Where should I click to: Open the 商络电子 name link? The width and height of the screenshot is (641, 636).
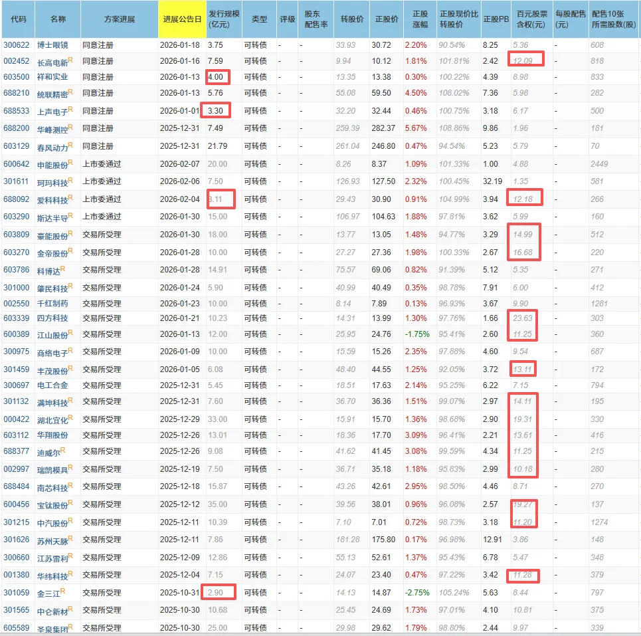[x=52, y=353]
